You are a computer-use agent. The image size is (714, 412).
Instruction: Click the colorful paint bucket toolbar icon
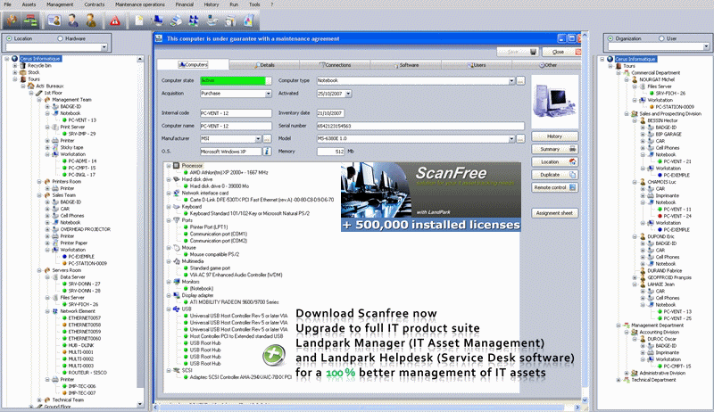click(x=248, y=21)
